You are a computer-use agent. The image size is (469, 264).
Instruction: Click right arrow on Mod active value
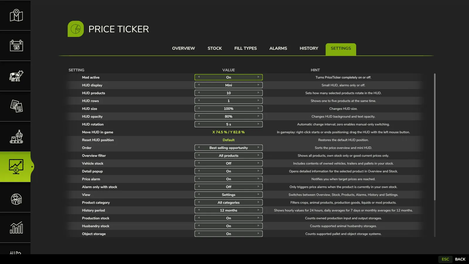point(258,77)
